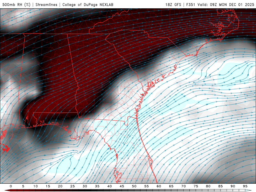Click the '70' label on the color scale
This screenshot has width=256, height=192.
tap(183, 186)
